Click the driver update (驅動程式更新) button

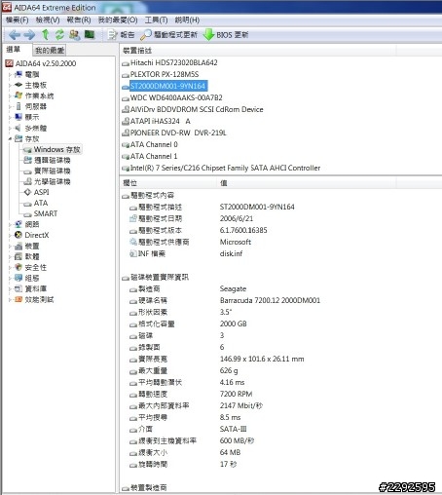click(168, 35)
